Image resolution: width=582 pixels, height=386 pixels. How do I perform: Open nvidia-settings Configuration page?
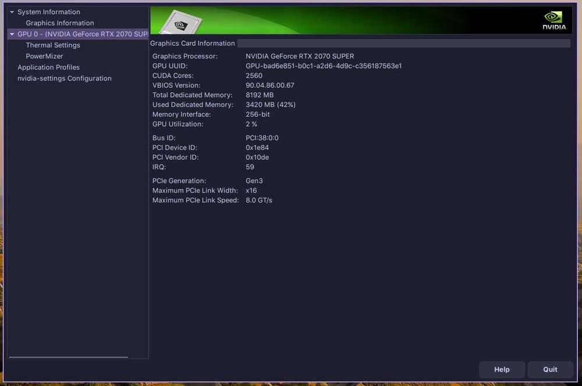tap(64, 78)
